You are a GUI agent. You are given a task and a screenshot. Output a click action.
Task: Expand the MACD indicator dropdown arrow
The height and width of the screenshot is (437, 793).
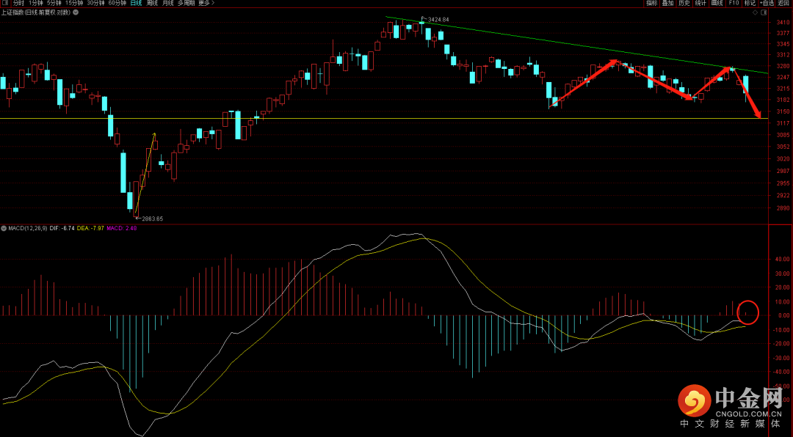(x=4, y=228)
